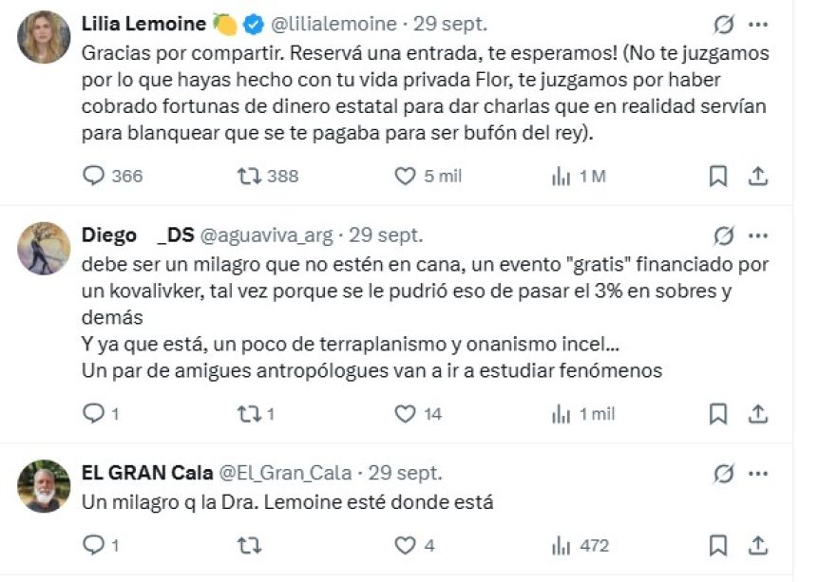Share Lilia Lemoine's tweet
This screenshot has width=819, height=582.
coord(758,176)
